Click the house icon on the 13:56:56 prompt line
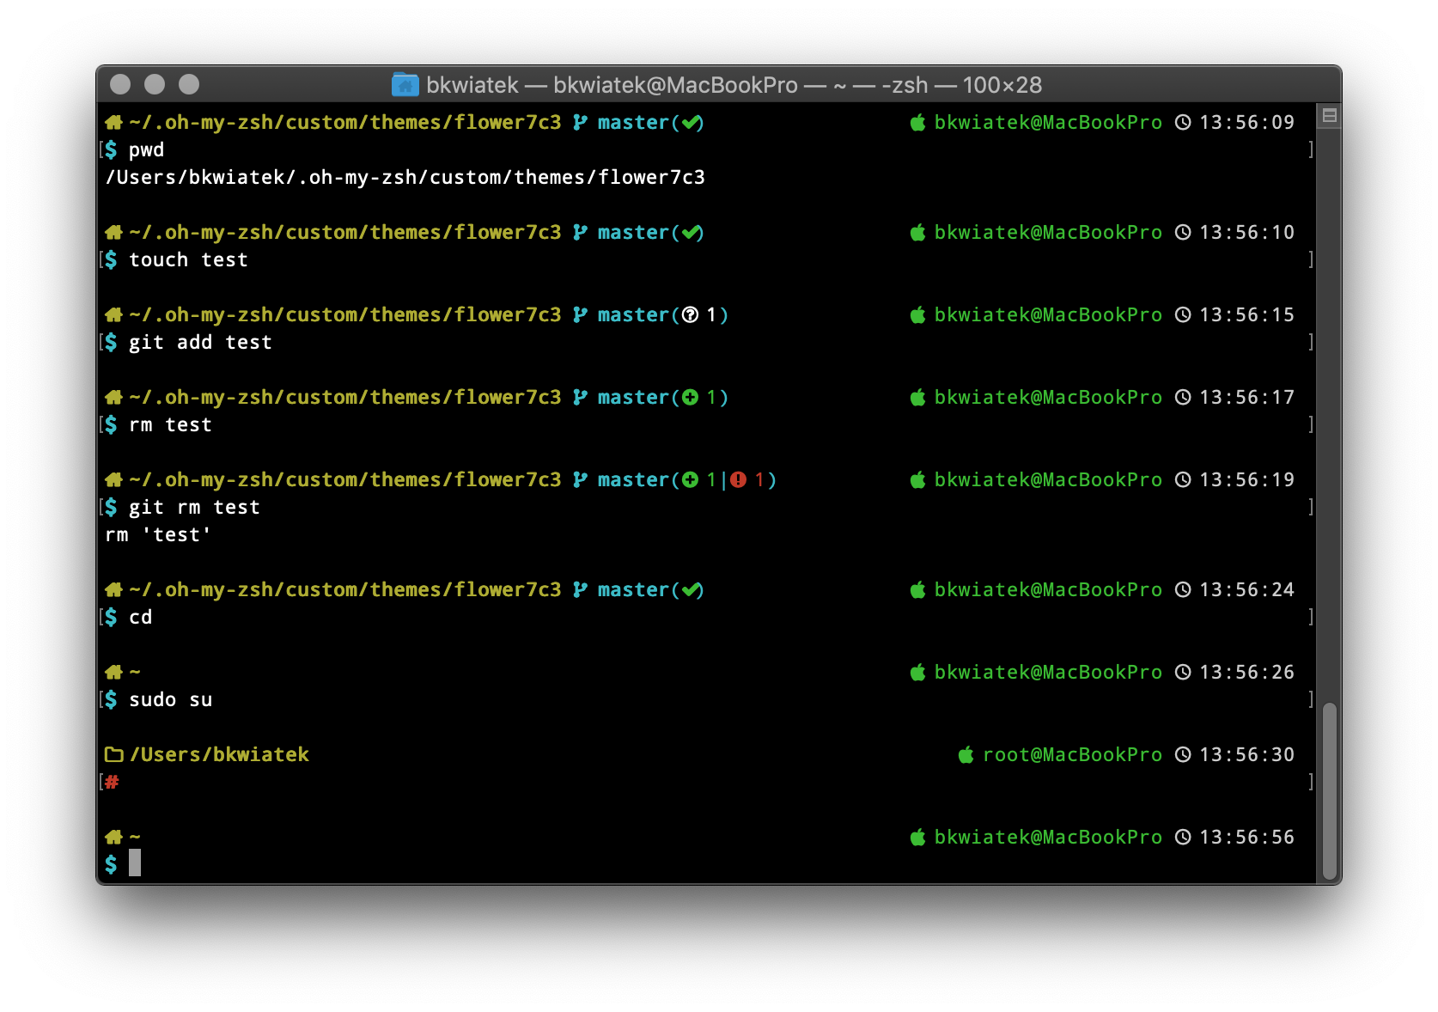The height and width of the screenshot is (1012, 1438). [113, 837]
